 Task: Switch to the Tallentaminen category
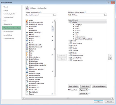(x=8, y=17)
